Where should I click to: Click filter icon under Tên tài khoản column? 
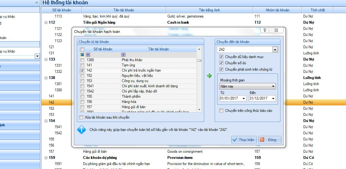point(123,54)
